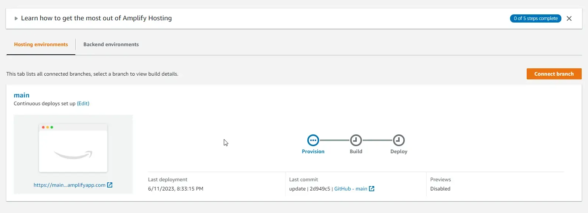The height and width of the screenshot is (213, 588).
Task: Click the Deploy stage clock icon
Action: pos(399,140)
